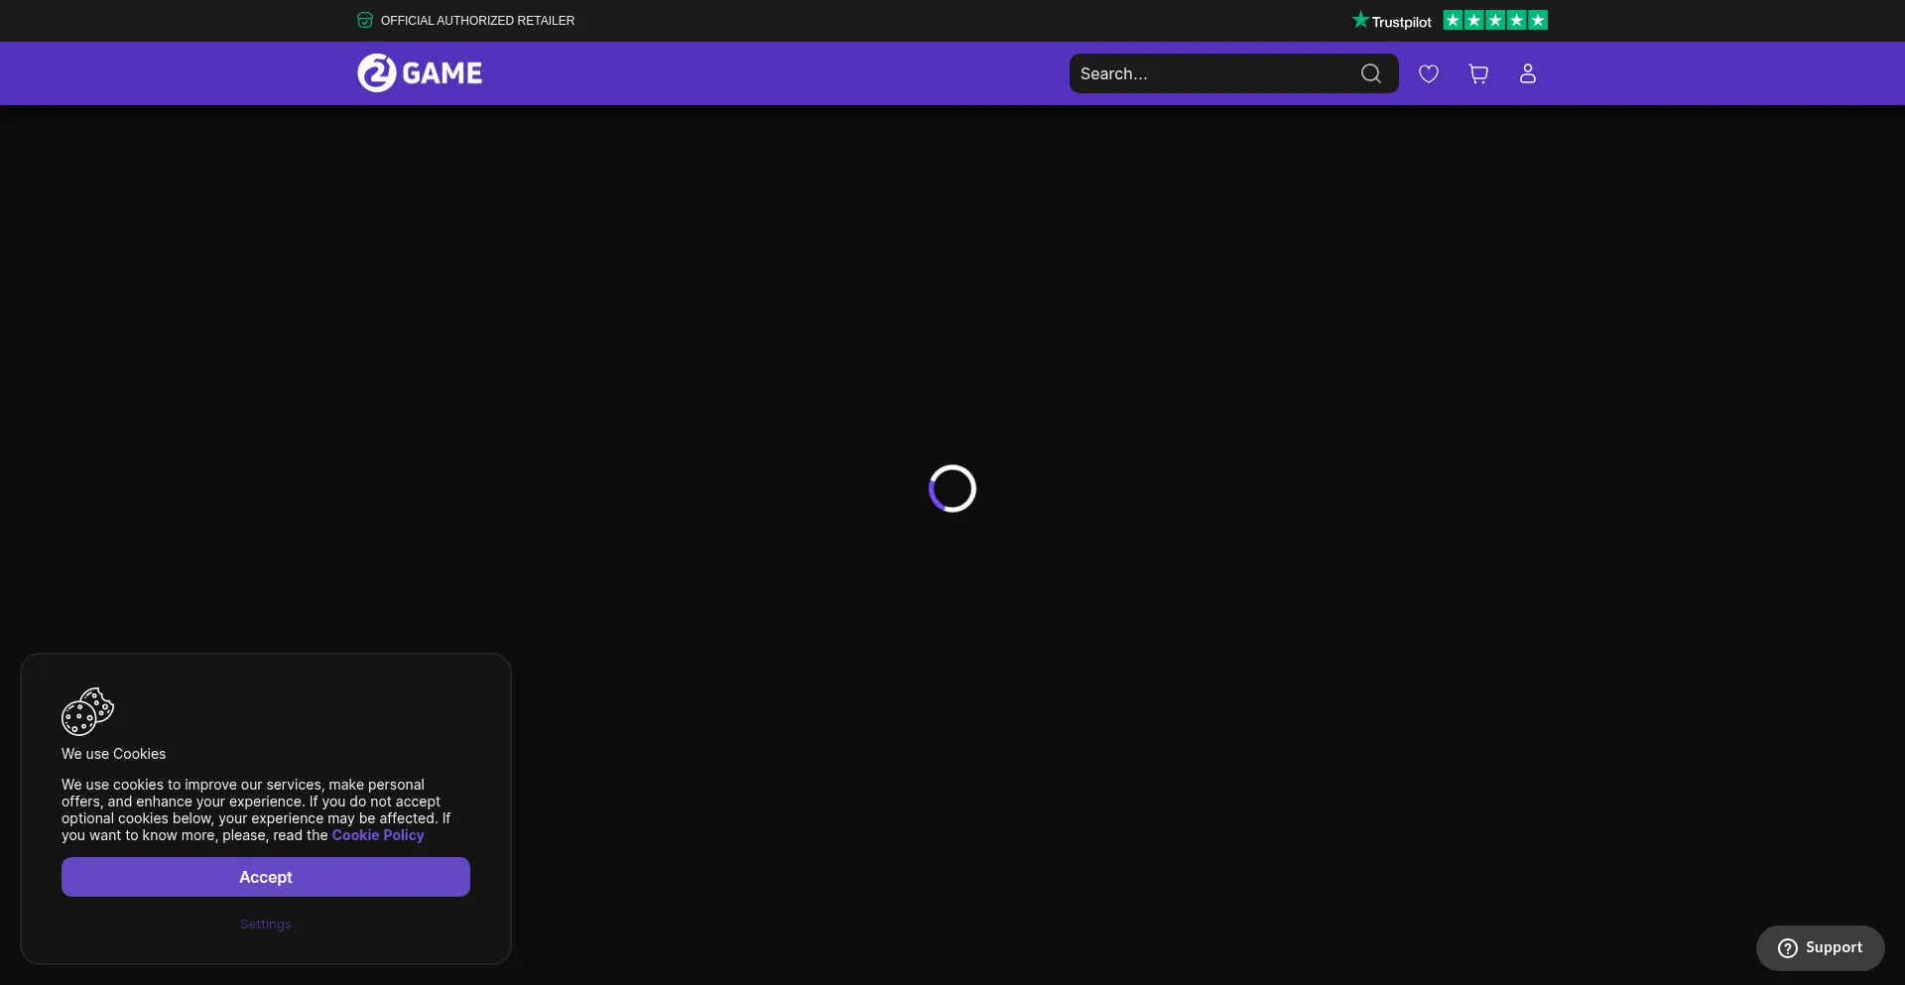This screenshot has width=1905, height=985.
Task: Click the Trustpilot five-star rating
Action: tap(1495, 20)
